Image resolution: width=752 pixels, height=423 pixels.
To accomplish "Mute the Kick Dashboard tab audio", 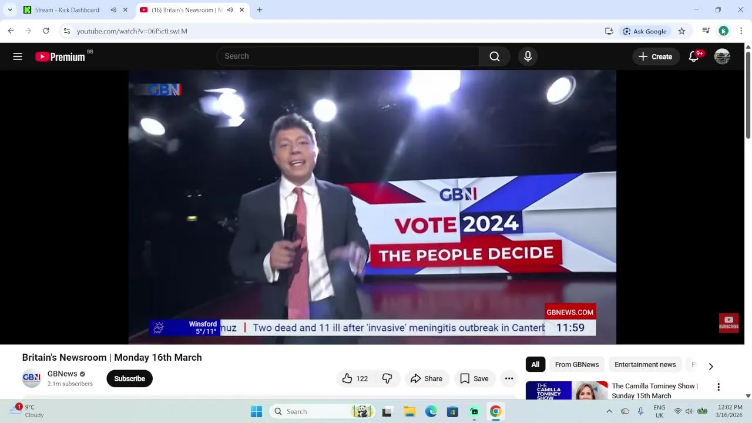I will pos(113,10).
